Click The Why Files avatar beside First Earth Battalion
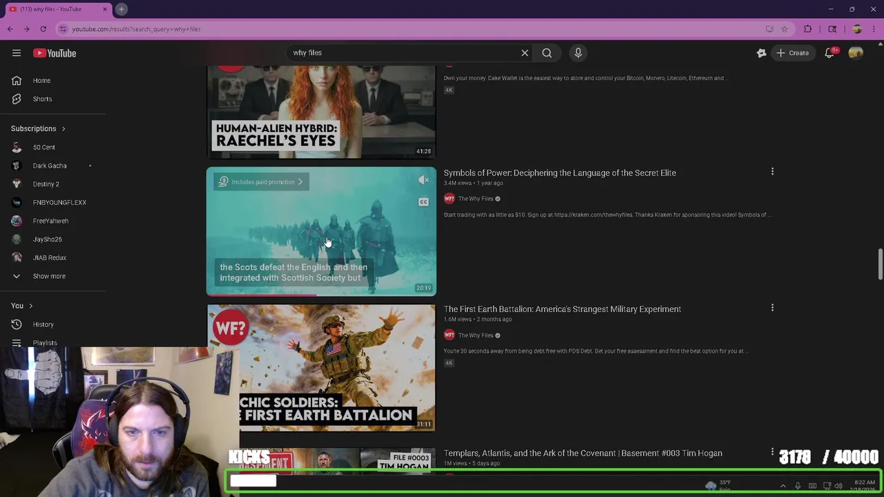This screenshot has height=497, width=884. (449, 335)
